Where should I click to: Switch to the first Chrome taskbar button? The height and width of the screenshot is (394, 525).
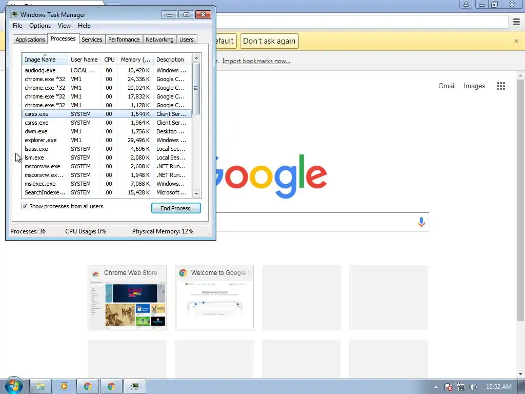87,386
